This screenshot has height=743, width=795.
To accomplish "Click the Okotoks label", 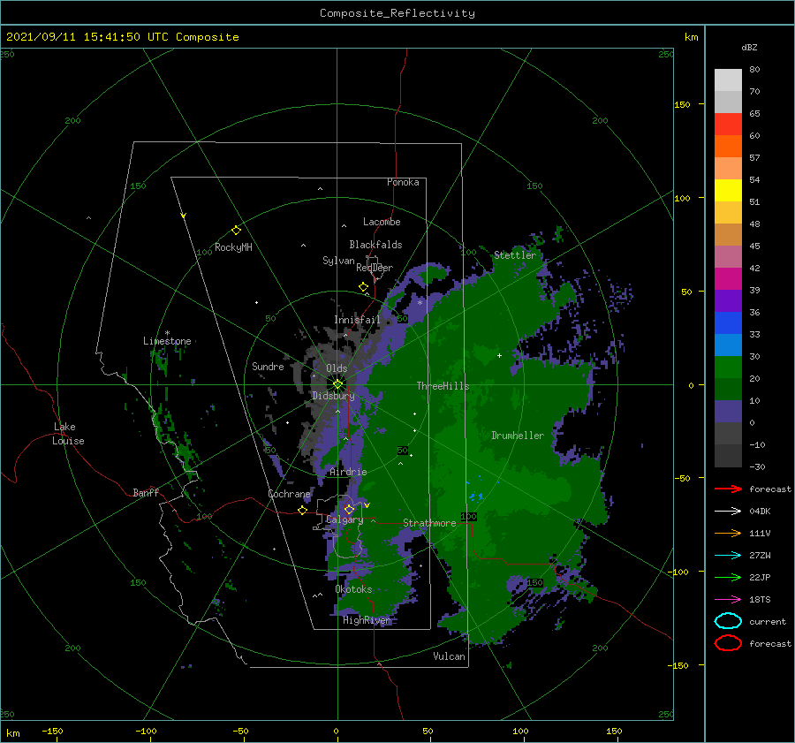I will tap(353, 589).
